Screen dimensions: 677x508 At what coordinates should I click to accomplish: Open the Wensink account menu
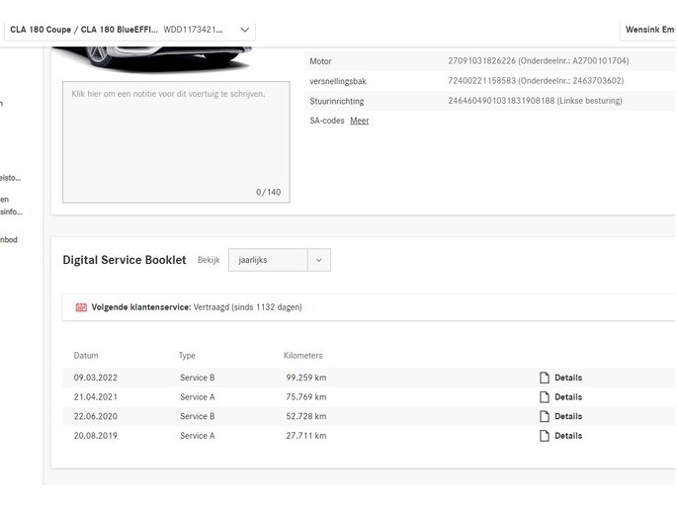[648, 31]
